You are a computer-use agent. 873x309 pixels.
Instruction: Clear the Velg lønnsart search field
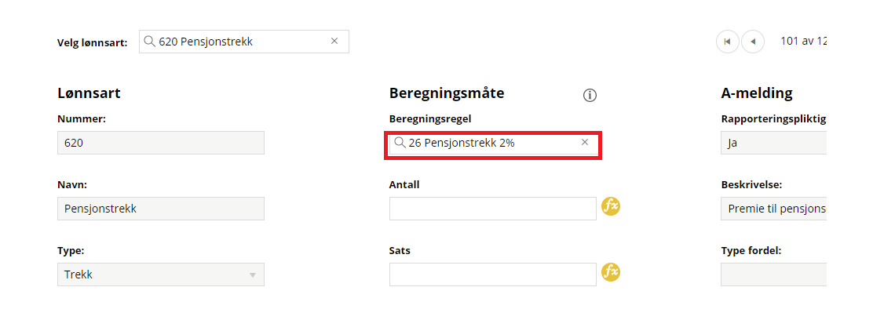tap(334, 41)
